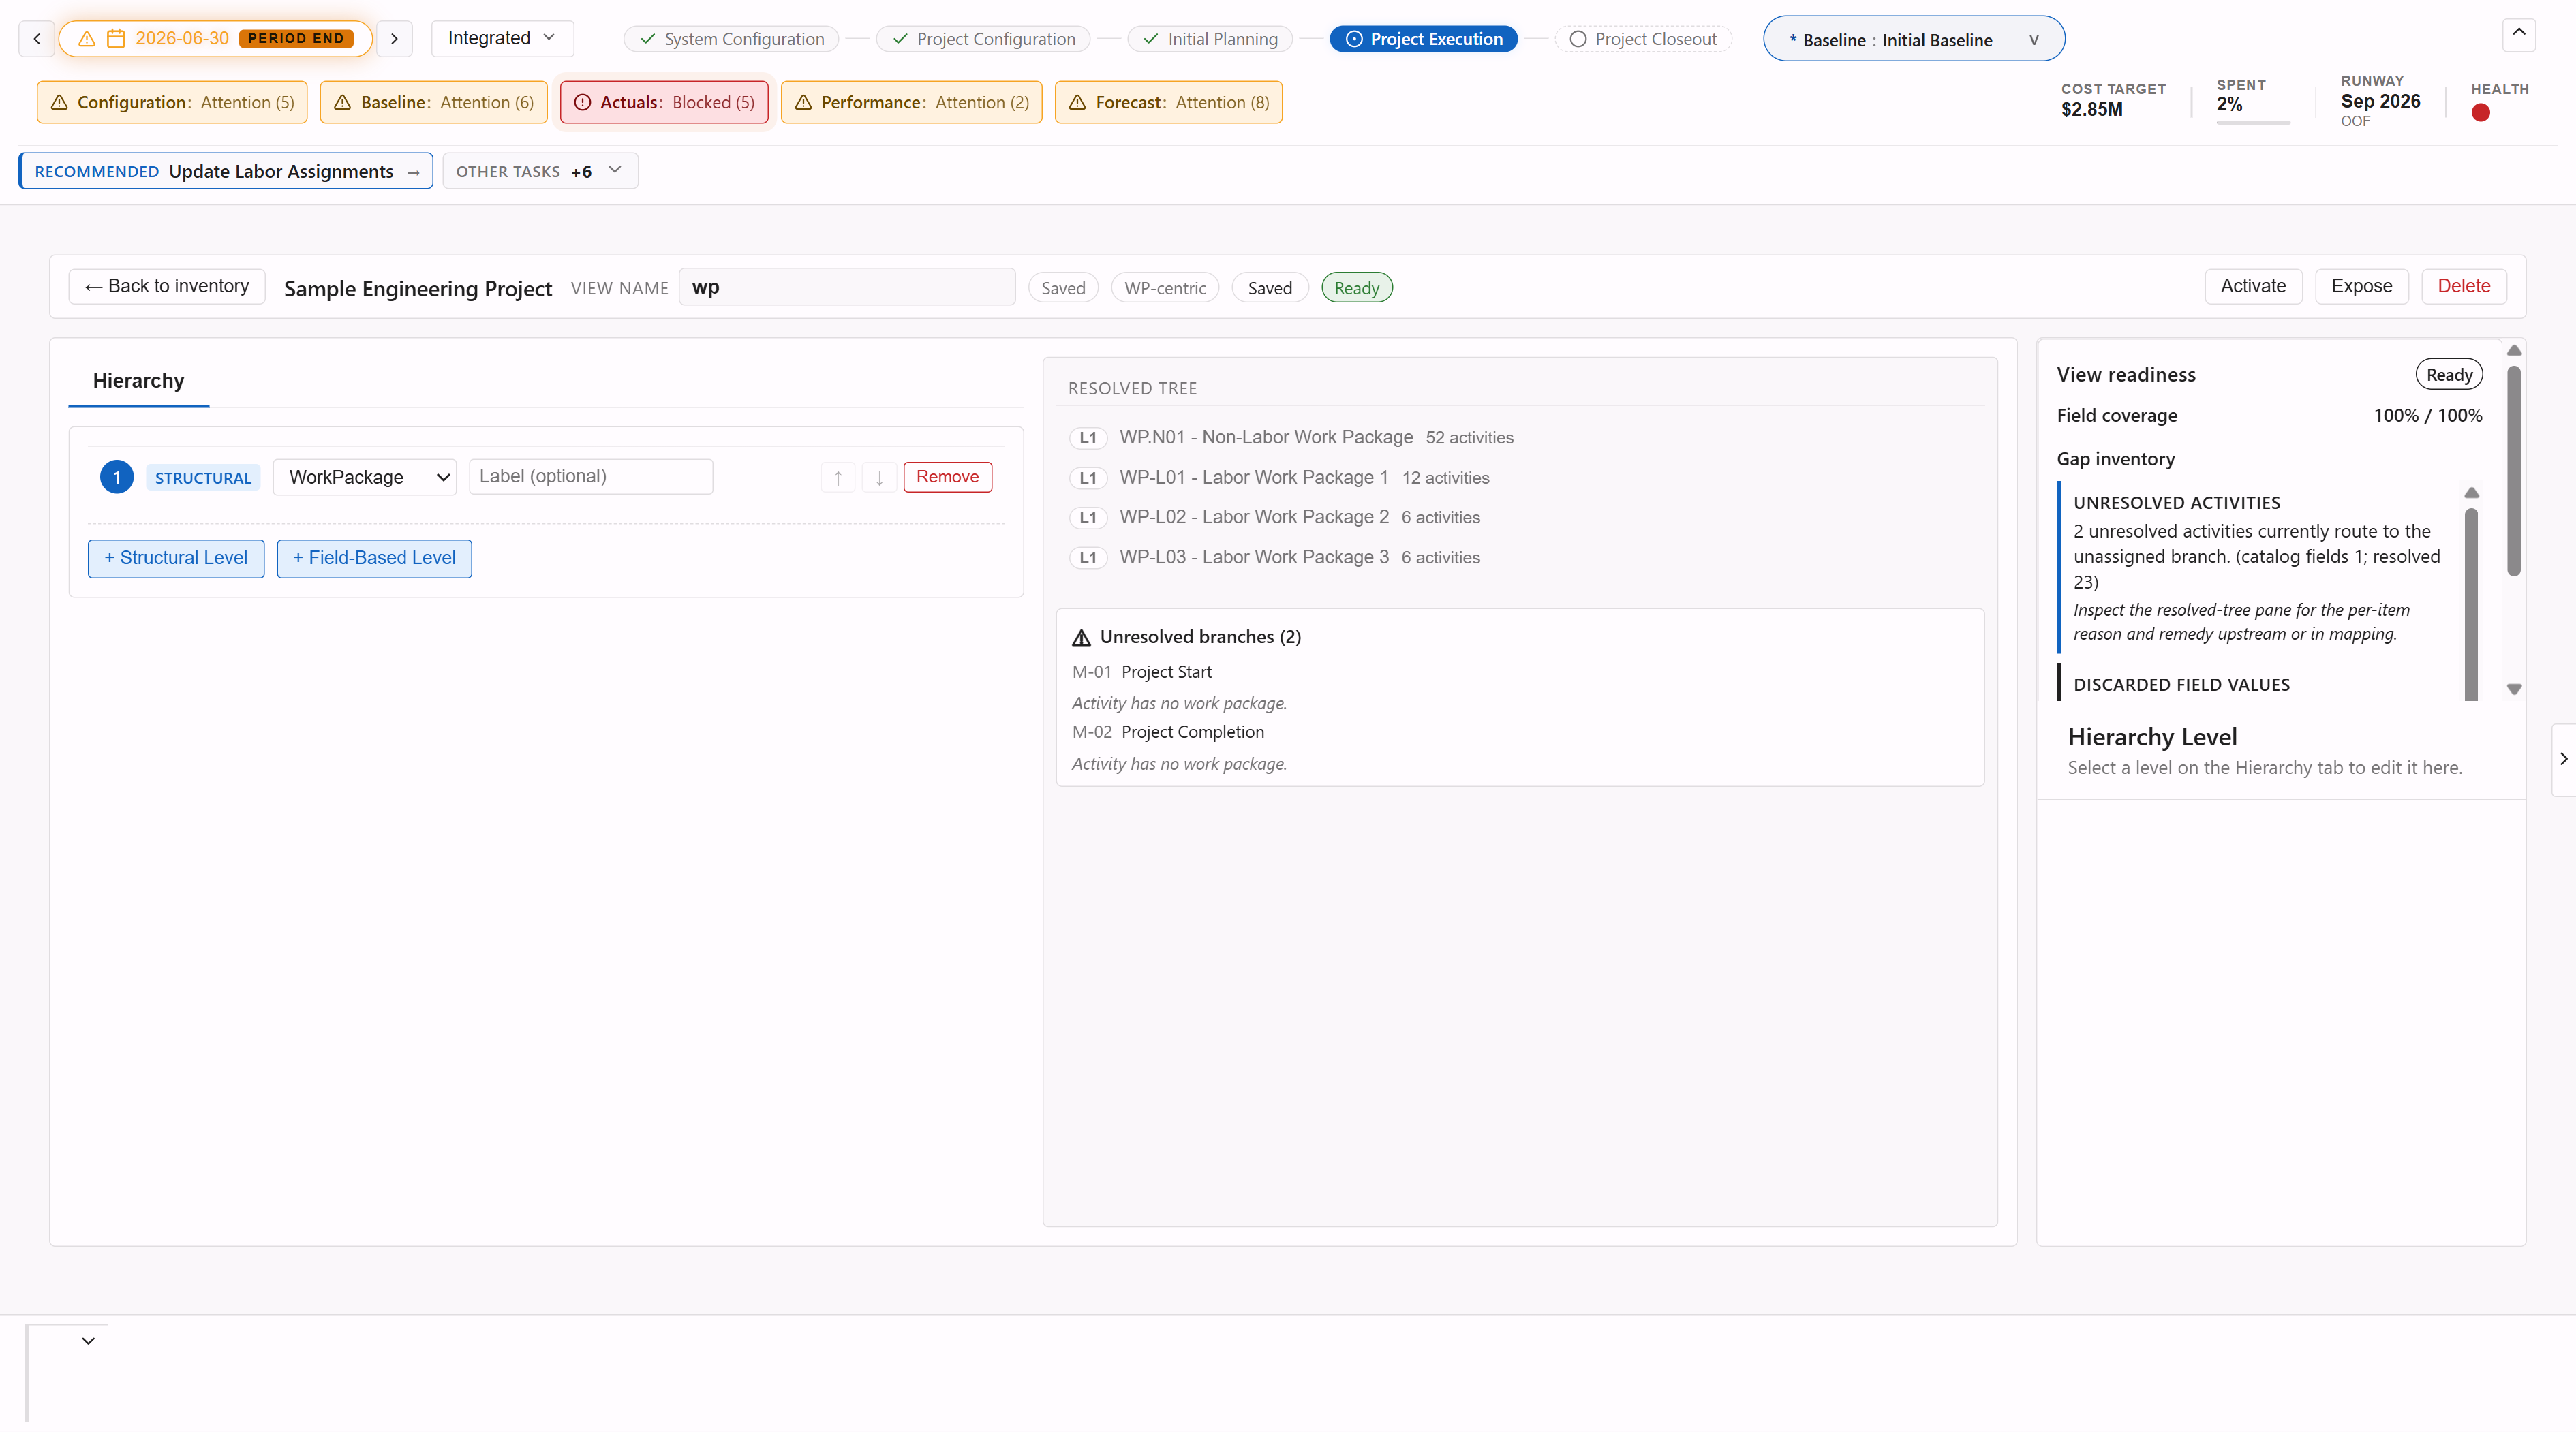The height and width of the screenshot is (1432, 2576).
Task: Click red Health status indicator dot
Action: 2480,113
